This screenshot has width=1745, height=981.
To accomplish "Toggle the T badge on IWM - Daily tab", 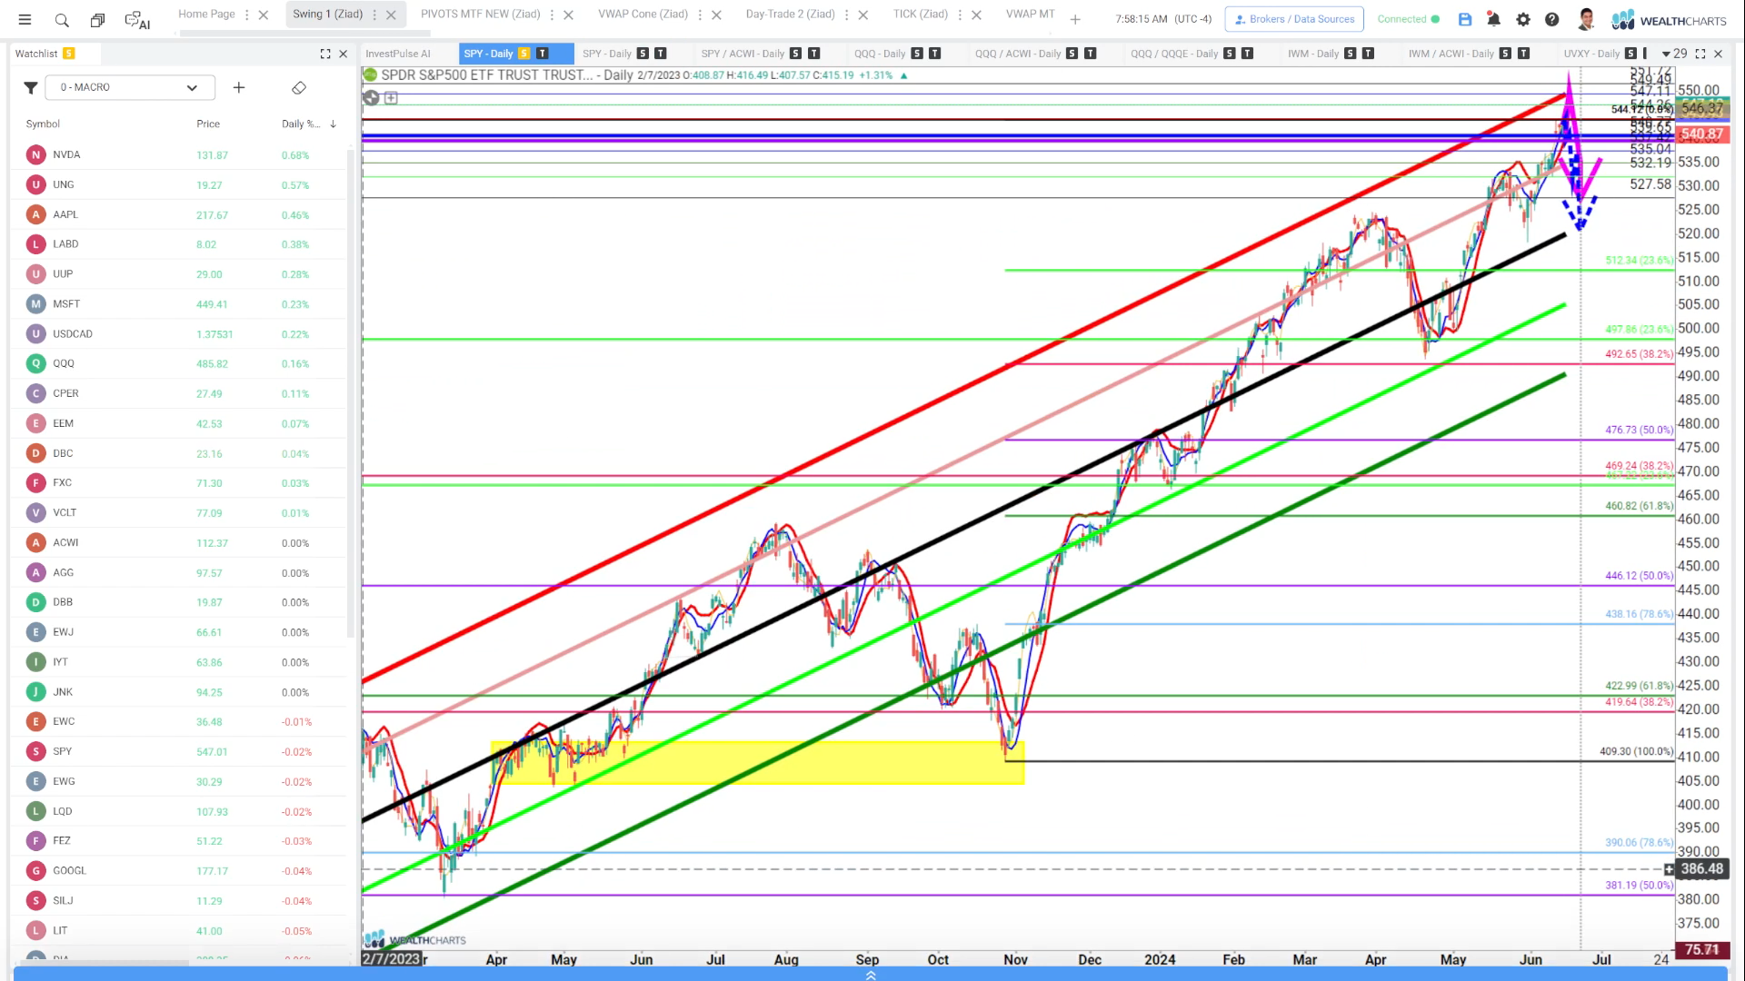I will (x=1369, y=54).
